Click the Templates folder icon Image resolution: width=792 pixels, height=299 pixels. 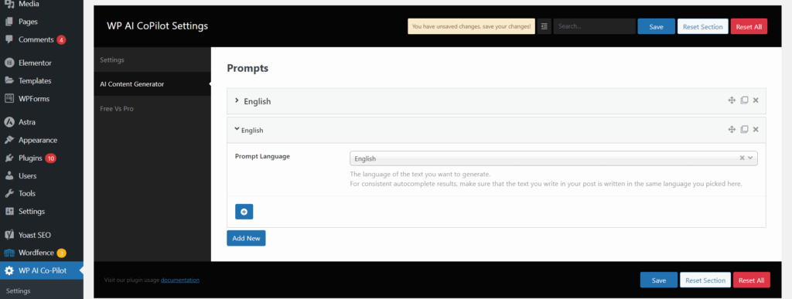tap(9, 80)
